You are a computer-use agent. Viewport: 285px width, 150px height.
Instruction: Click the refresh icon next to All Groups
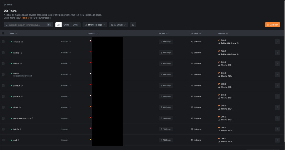click(133, 25)
